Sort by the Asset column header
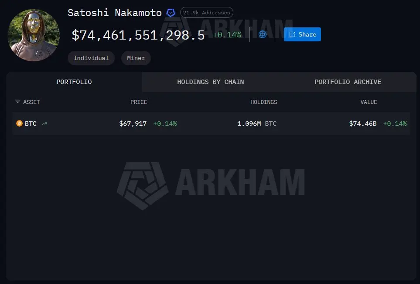 [31, 102]
